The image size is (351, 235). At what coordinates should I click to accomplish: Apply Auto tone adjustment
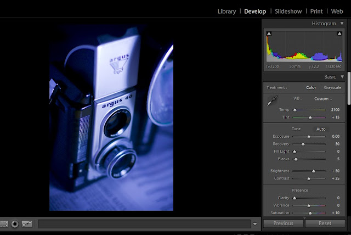click(321, 129)
